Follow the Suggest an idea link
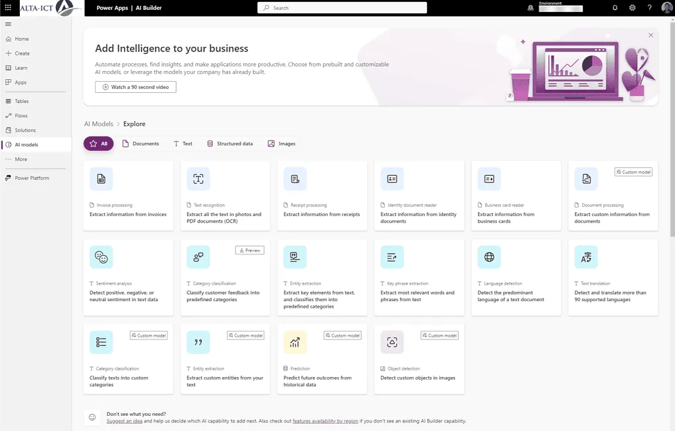The image size is (675, 431). 124,420
